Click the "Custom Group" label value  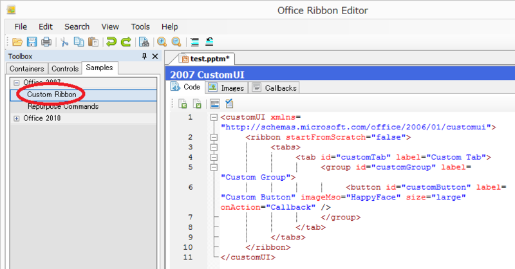[256, 178]
